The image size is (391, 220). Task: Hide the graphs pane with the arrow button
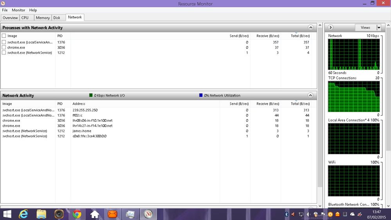coord(331,27)
